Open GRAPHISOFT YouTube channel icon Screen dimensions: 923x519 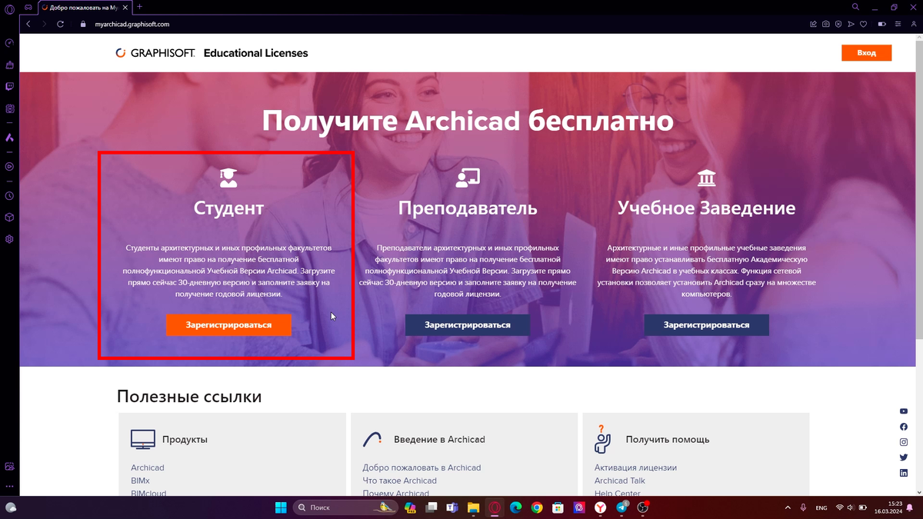click(904, 411)
